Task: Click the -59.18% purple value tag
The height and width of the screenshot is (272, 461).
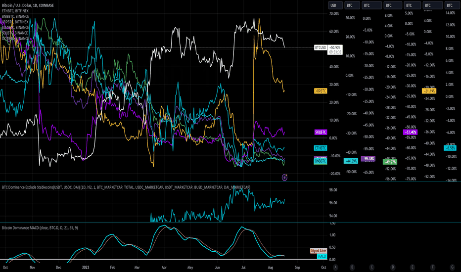Action: click(368, 159)
